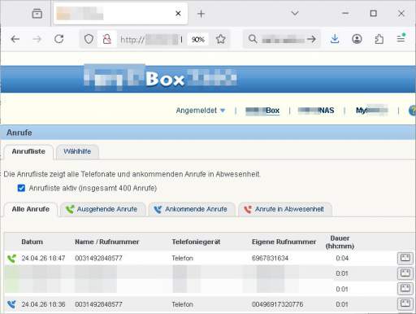This screenshot has width=416, height=314.
Task: Toggle the Anrufliste aktiv checkbox
Action: coord(21,188)
